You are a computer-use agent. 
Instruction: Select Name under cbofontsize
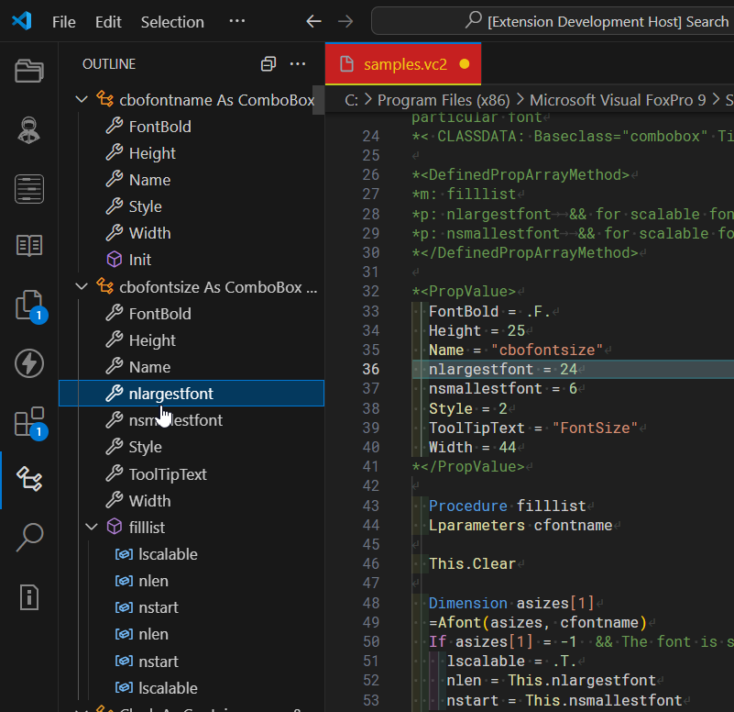point(192,367)
